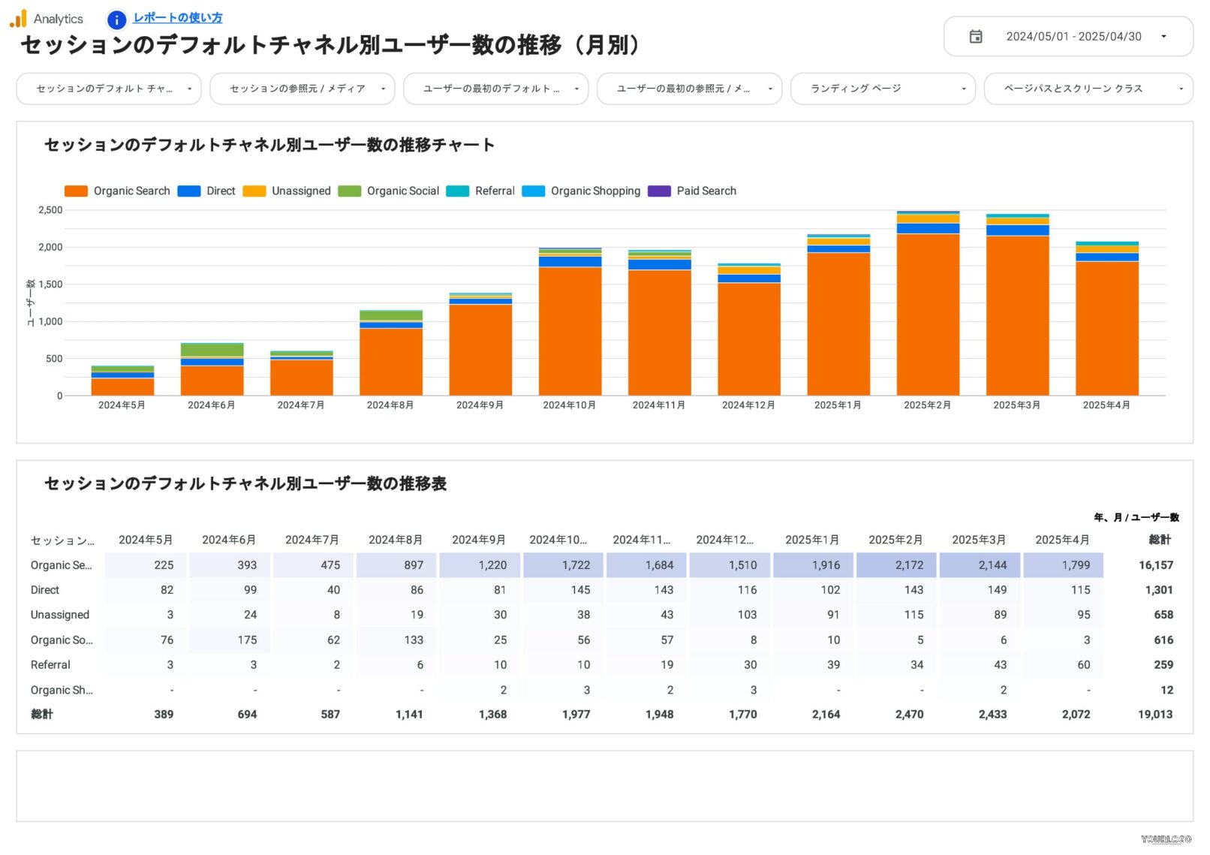Click the Analytics logo icon
This screenshot has width=1210, height=855.
tap(18, 19)
